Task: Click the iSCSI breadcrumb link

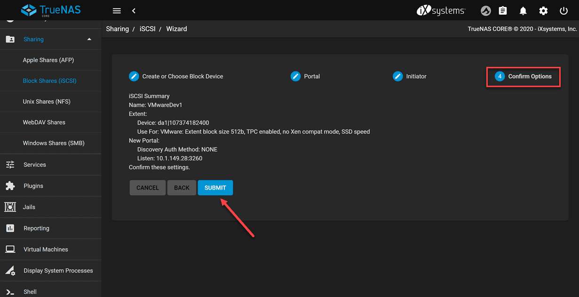Action: [147, 29]
